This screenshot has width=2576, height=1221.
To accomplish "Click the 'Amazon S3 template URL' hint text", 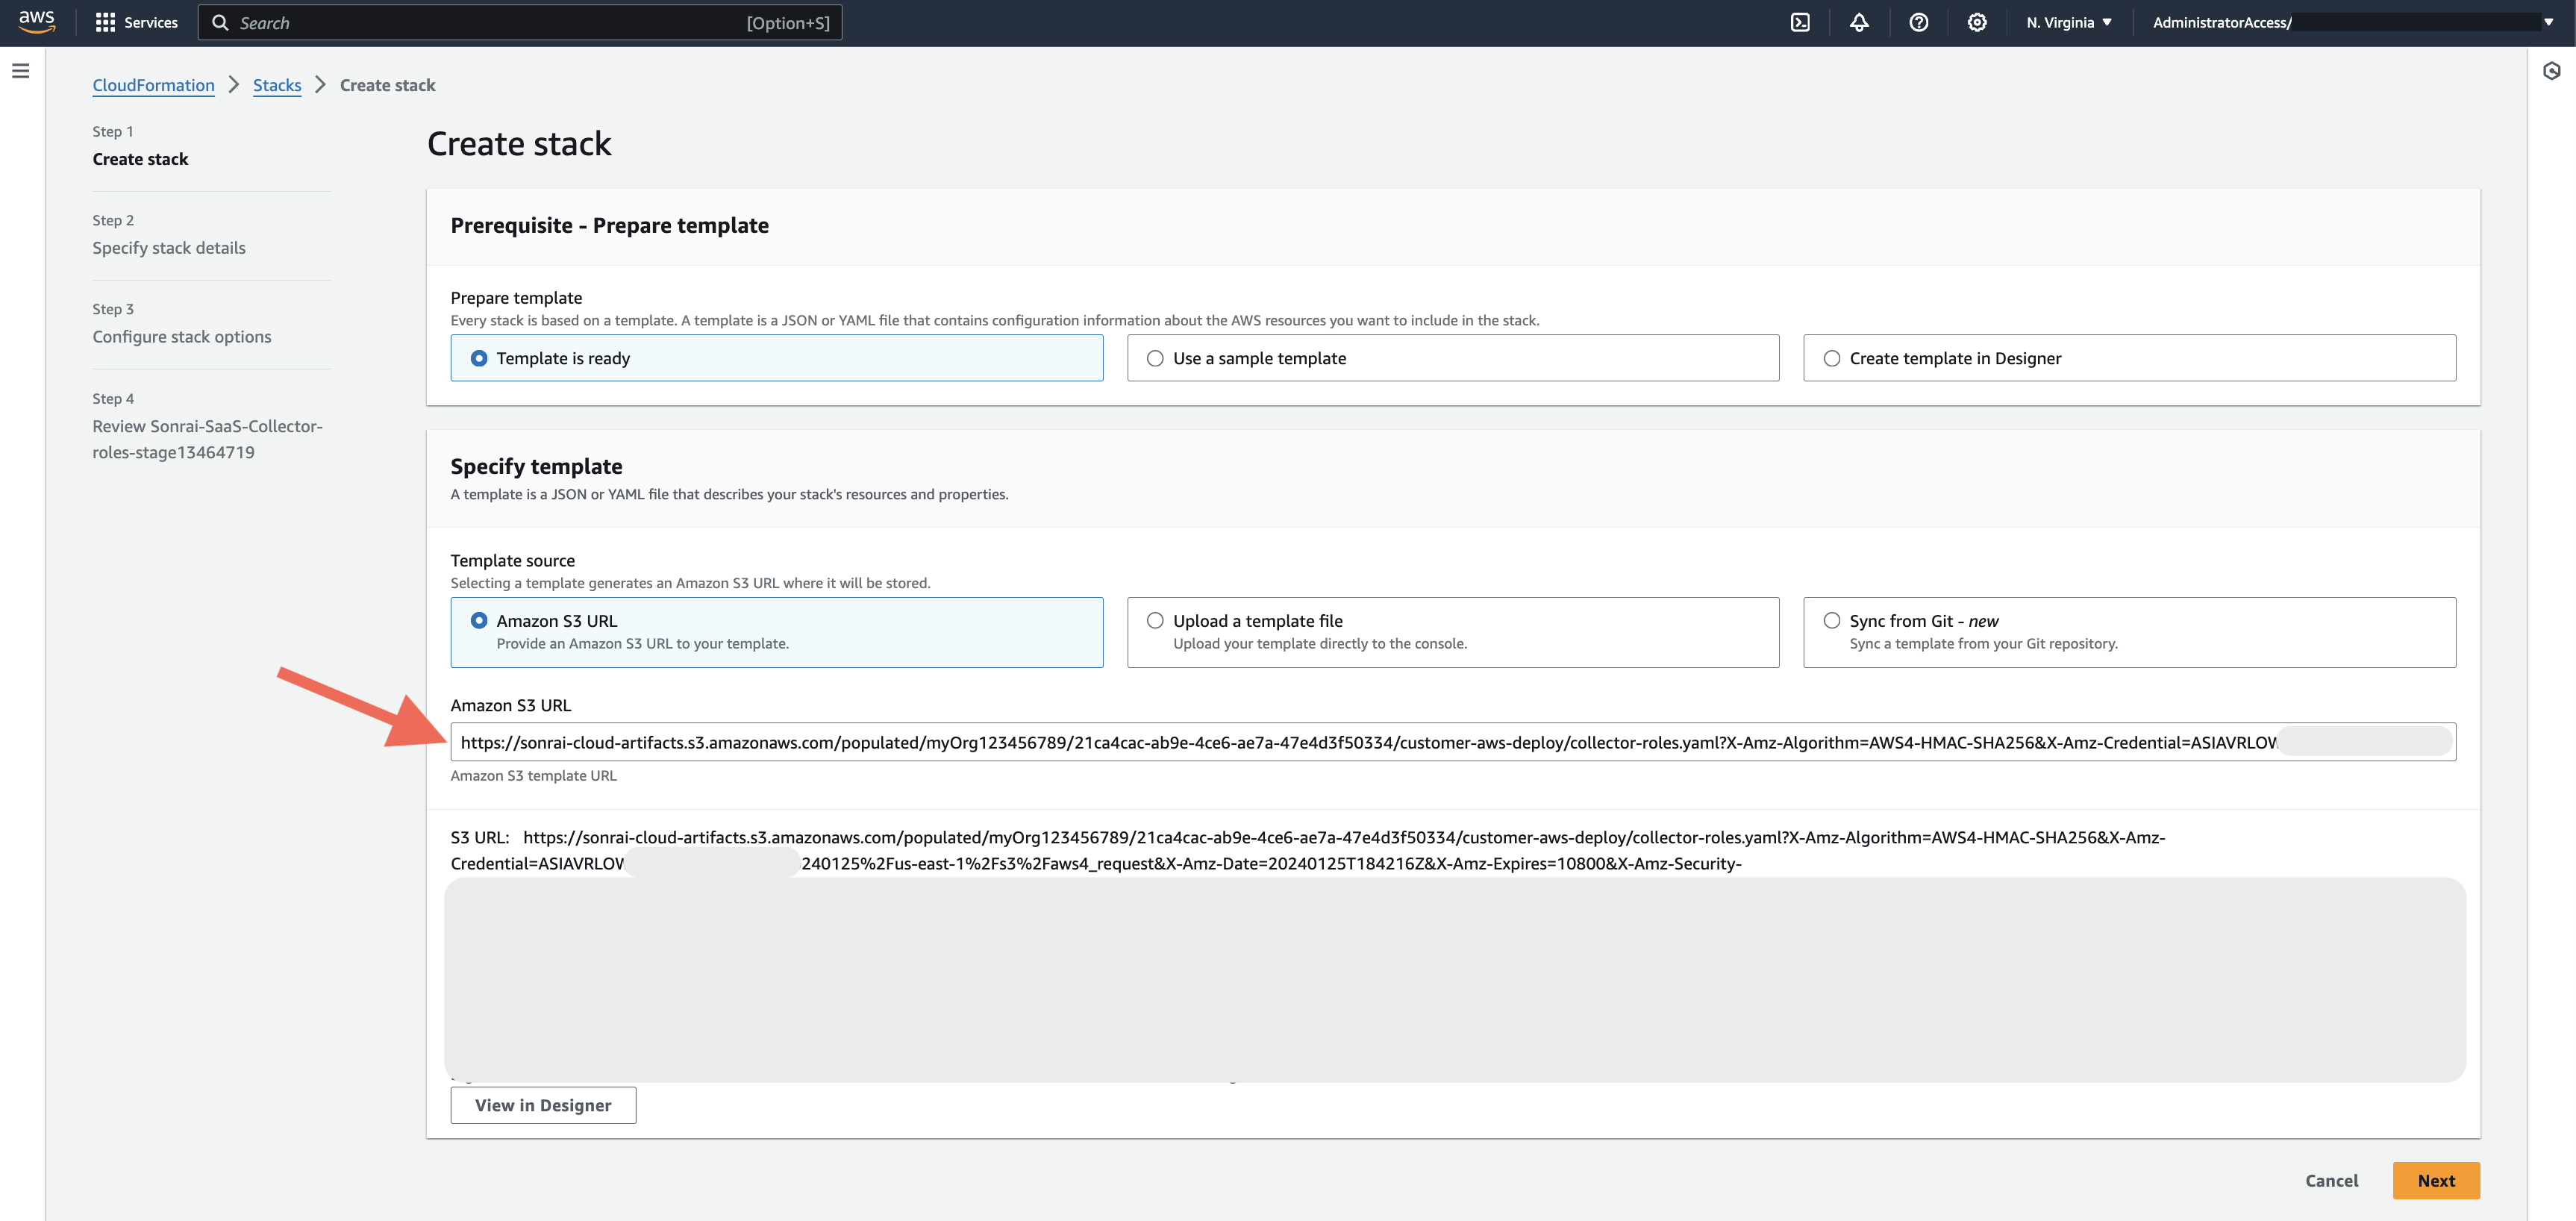I will [x=533, y=775].
